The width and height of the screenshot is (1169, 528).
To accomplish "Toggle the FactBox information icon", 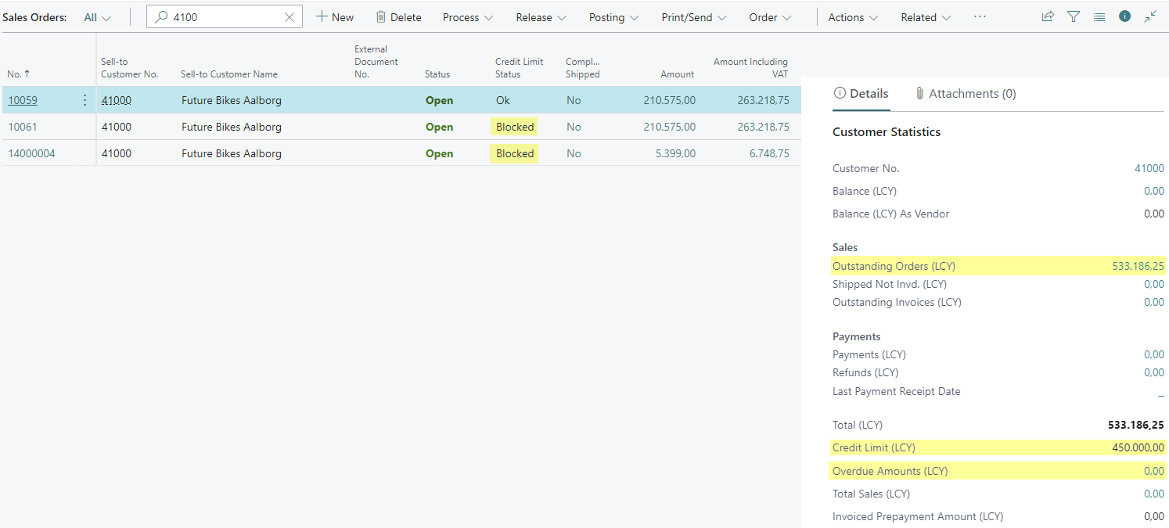I will (1124, 16).
